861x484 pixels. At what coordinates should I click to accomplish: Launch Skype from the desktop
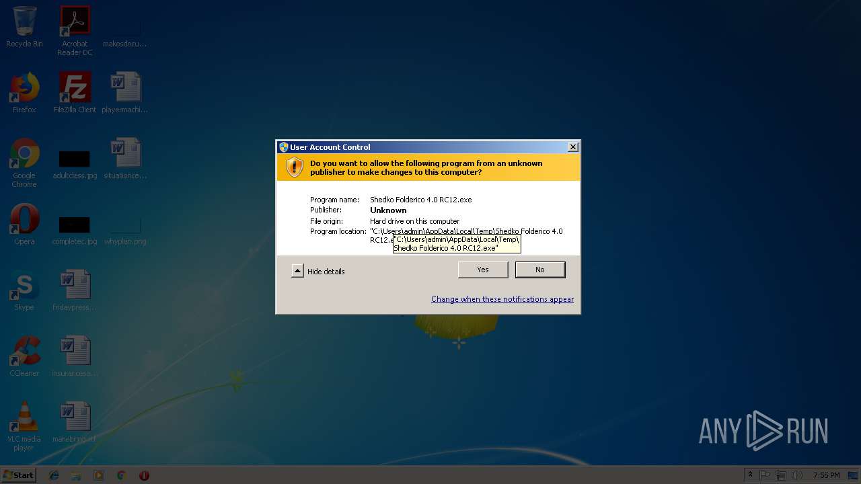[24, 290]
